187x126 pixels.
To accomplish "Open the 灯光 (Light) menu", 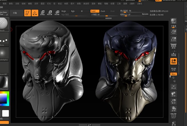I will (x=49, y=4).
